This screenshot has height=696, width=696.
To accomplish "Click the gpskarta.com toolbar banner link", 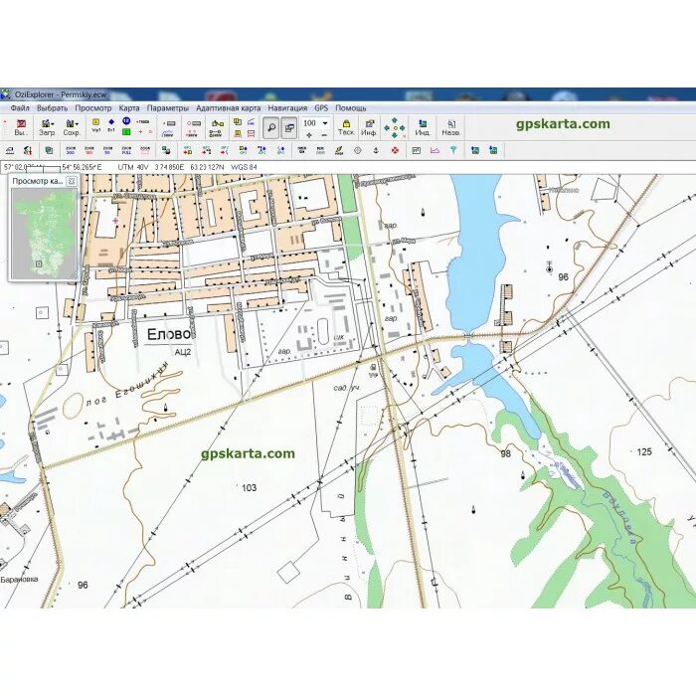I will pos(563,124).
